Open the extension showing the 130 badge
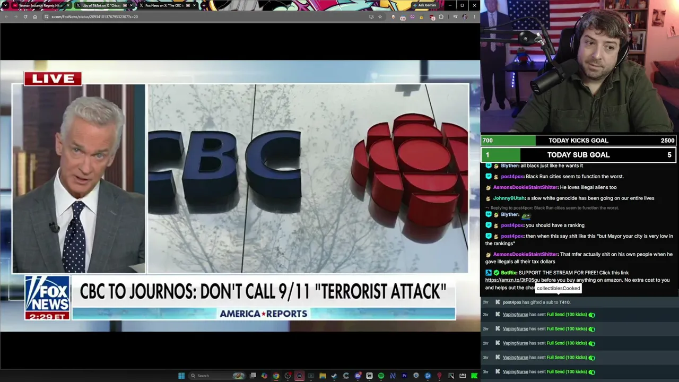The width and height of the screenshot is (679, 382). [x=403, y=17]
